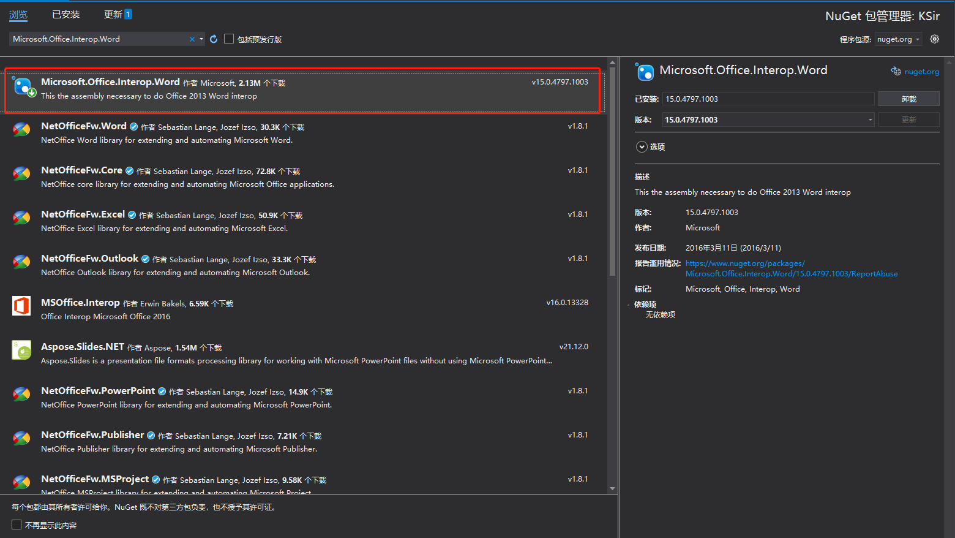955x538 pixels.
Task: Click verified badge next to NetOfficeFw.MSProject
Action: (x=155, y=480)
